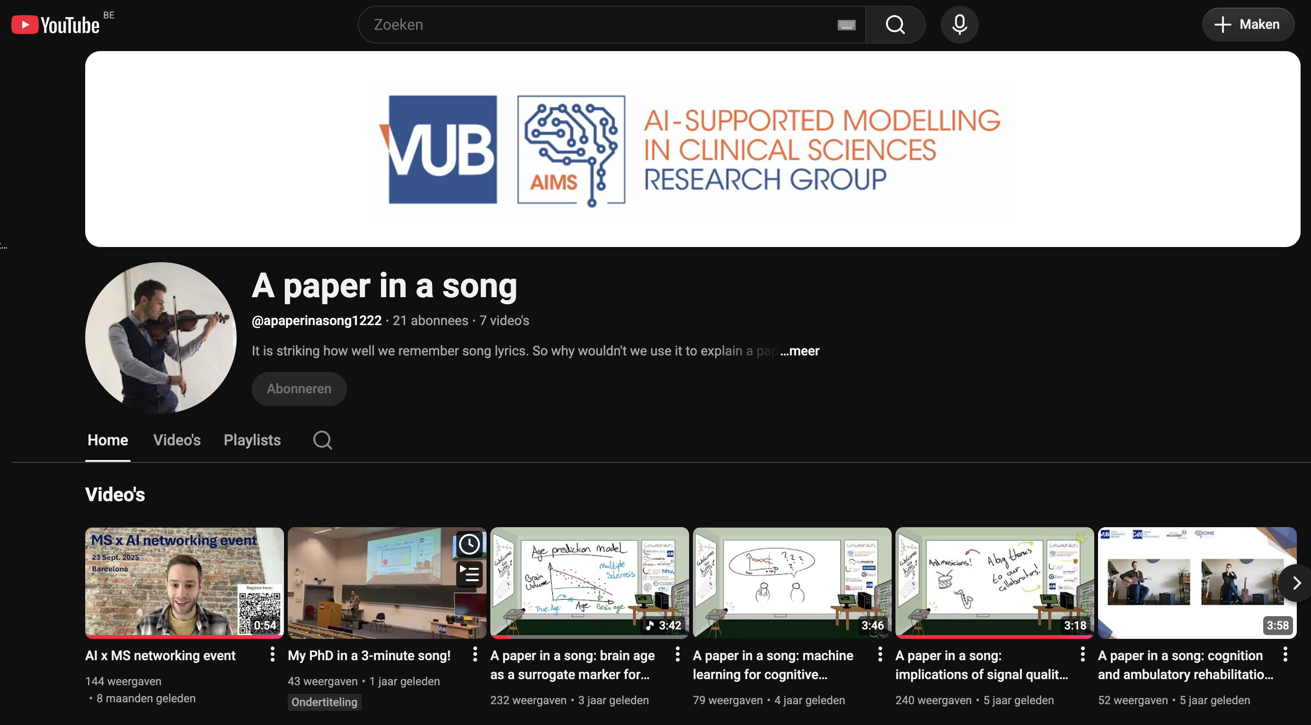Click Watch later clock on PhD video
This screenshot has height=725, width=1311.
[x=469, y=544]
